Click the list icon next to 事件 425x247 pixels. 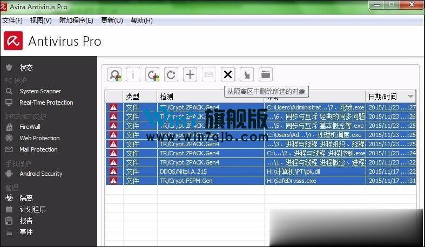click(9, 232)
